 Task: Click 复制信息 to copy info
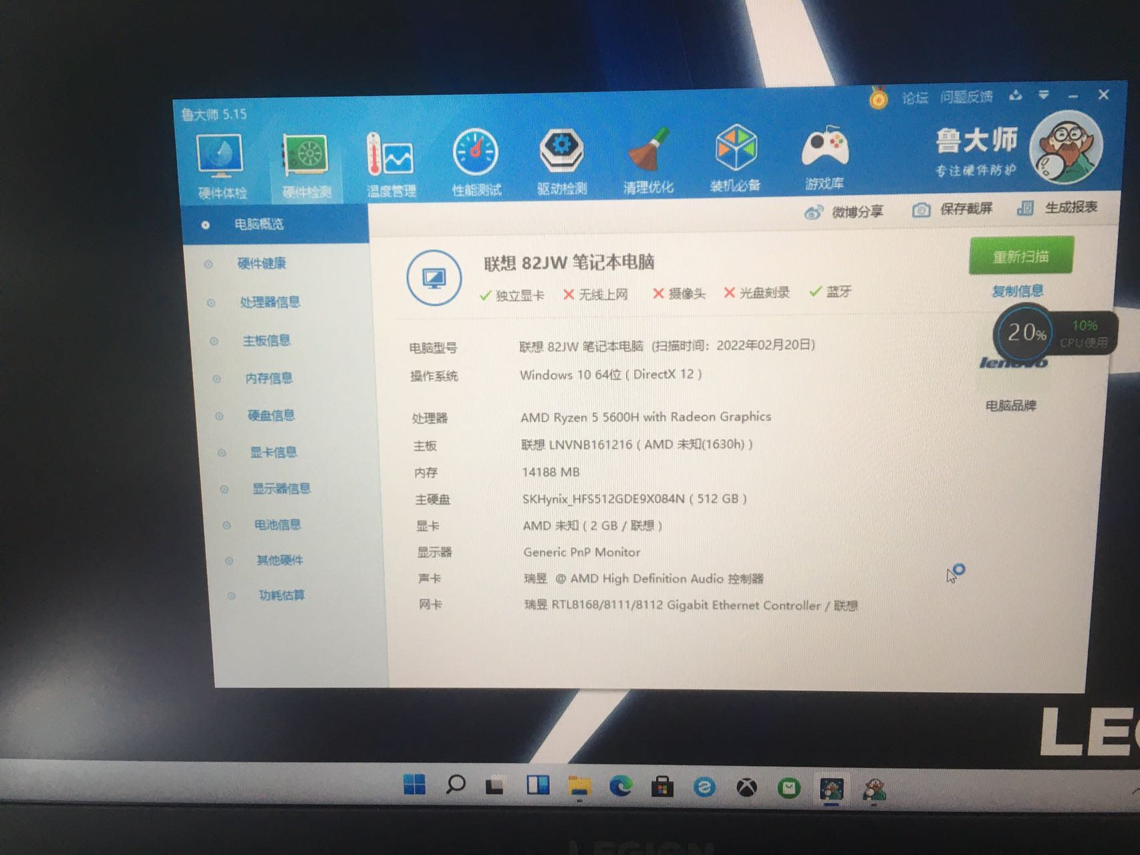pyautogui.click(x=1017, y=291)
